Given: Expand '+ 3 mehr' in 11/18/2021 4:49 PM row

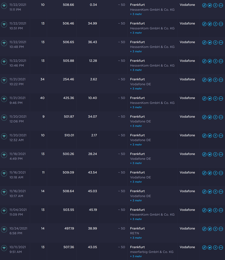Looking at the screenshot, I should (136, 163).
